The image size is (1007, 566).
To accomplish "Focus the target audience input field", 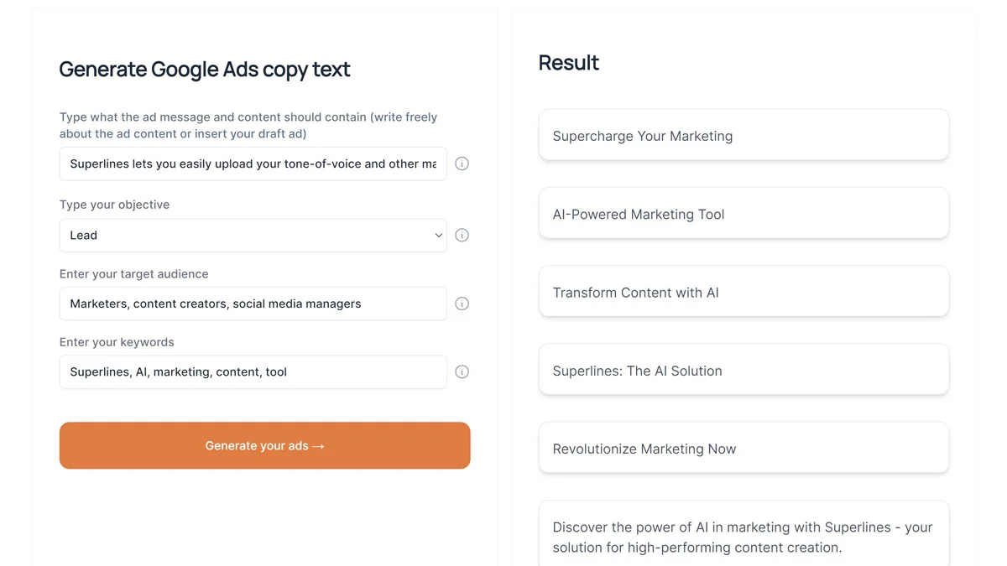I will pos(253,304).
